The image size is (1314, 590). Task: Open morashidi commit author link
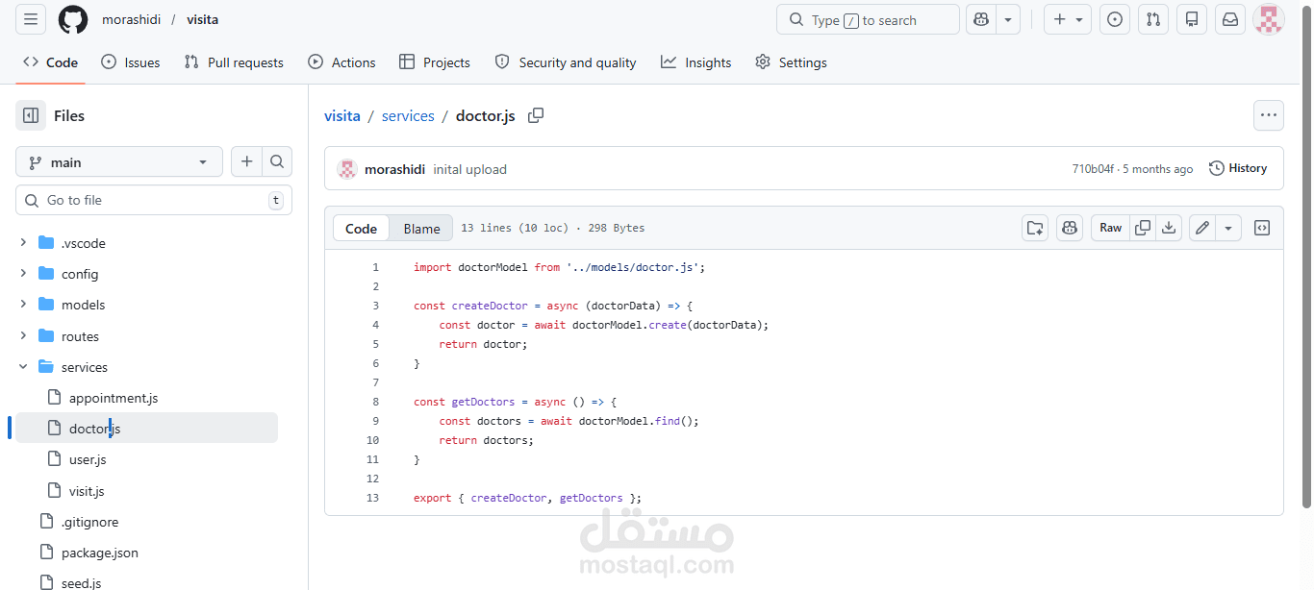point(394,169)
